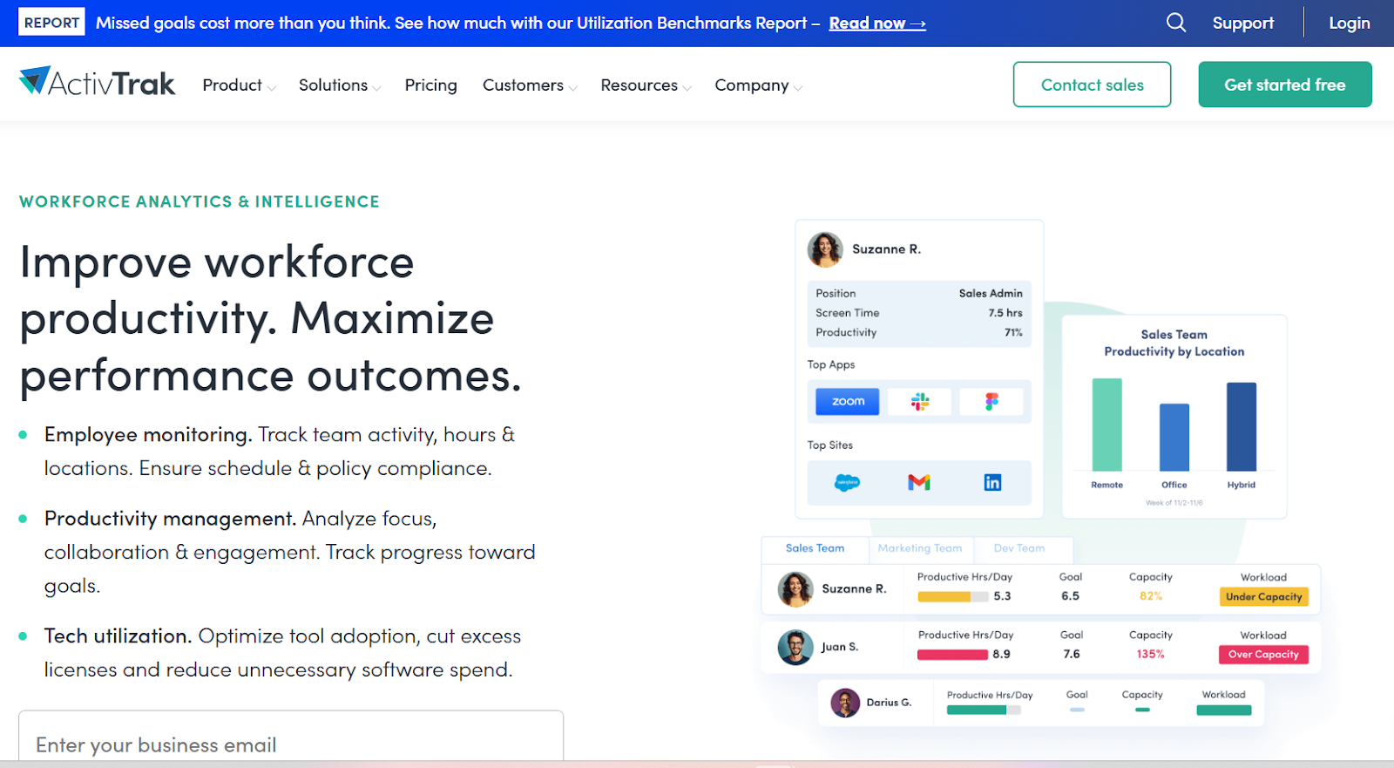Expand the Customers menu
Screen dimensions: 1394x768
(x=530, y=85)
